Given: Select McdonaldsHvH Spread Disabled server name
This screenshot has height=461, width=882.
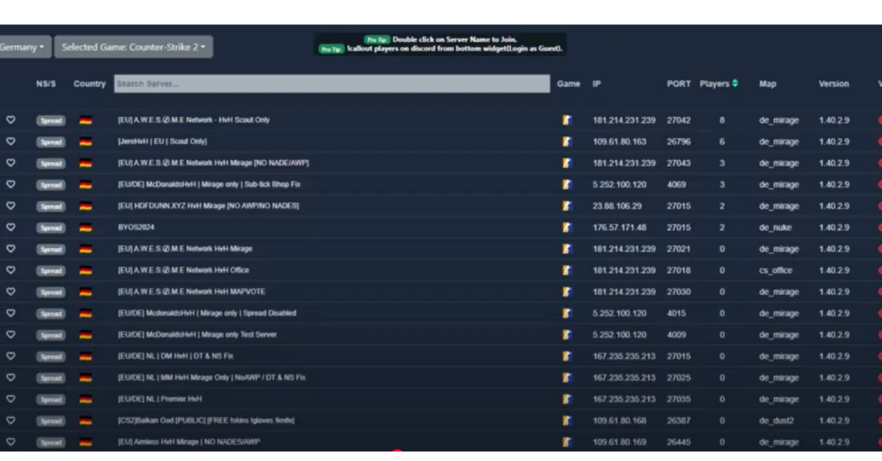Looking at the screenshot, I should (x=207, y=313).
